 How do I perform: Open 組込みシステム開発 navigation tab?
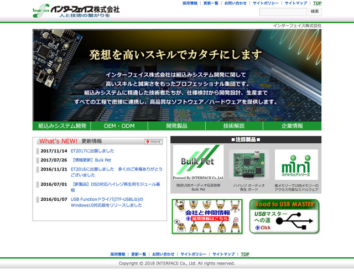click(61, 126)
